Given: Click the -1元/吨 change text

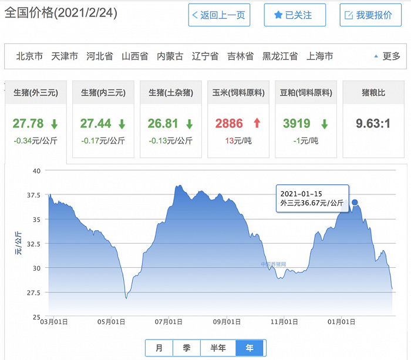Looking at the screenshot, I should (x=306, y=141).
